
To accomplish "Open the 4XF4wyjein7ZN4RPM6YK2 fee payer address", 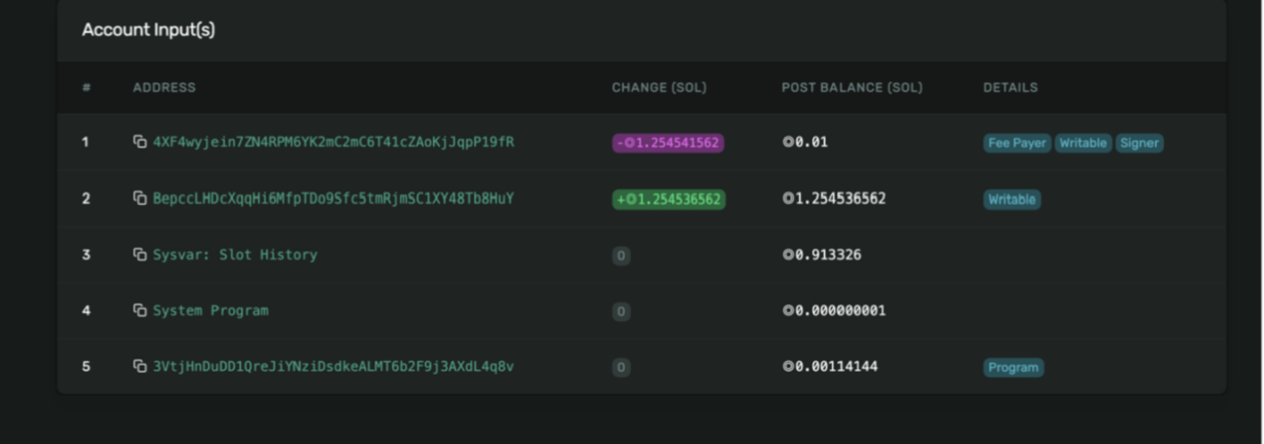I will click(x=333, y=142).
